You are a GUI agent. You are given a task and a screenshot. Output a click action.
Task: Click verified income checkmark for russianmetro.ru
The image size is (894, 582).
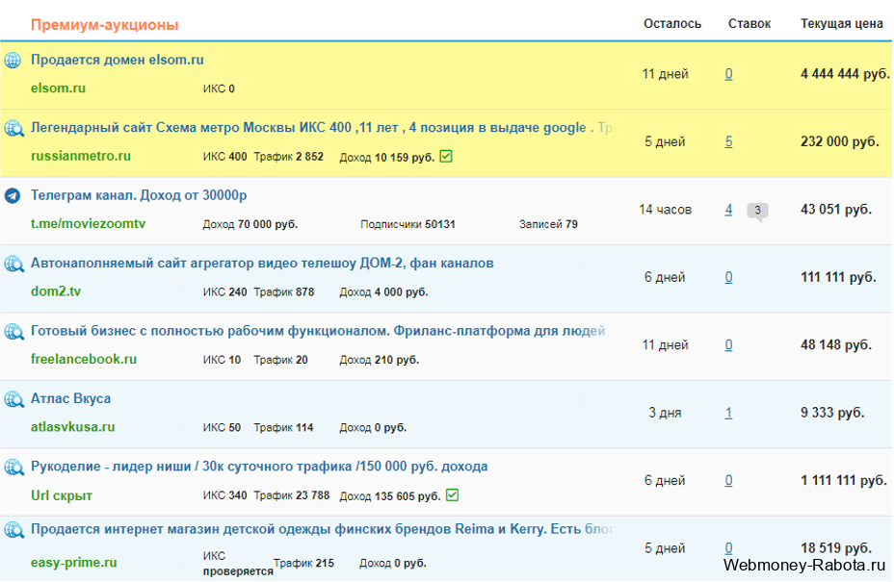coord(446,156)
